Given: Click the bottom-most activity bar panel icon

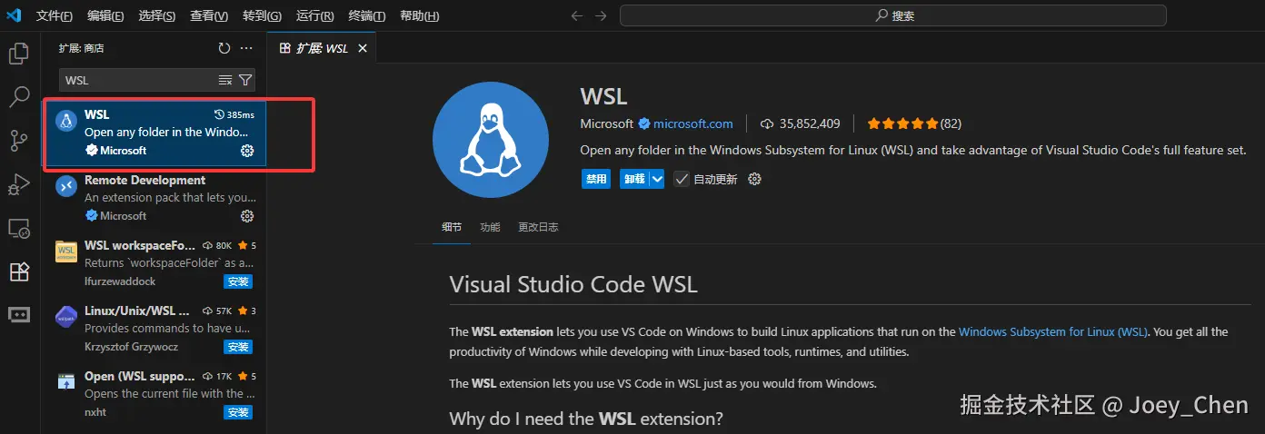Looking at the screenshot, I should [x=19, y=314].
